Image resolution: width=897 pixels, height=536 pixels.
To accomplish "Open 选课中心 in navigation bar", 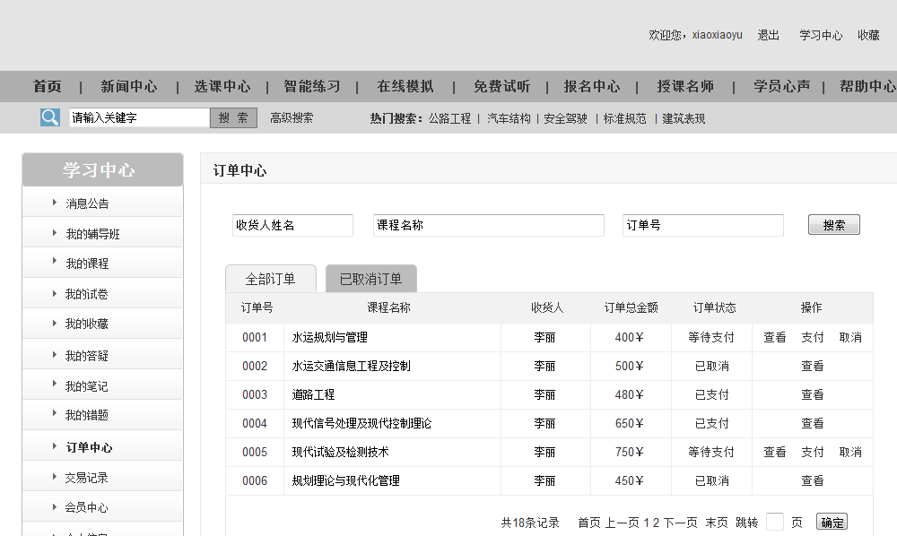I will pyautogui.click(x=222, y=87).
